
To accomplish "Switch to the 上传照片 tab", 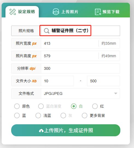I will (65, 12).
